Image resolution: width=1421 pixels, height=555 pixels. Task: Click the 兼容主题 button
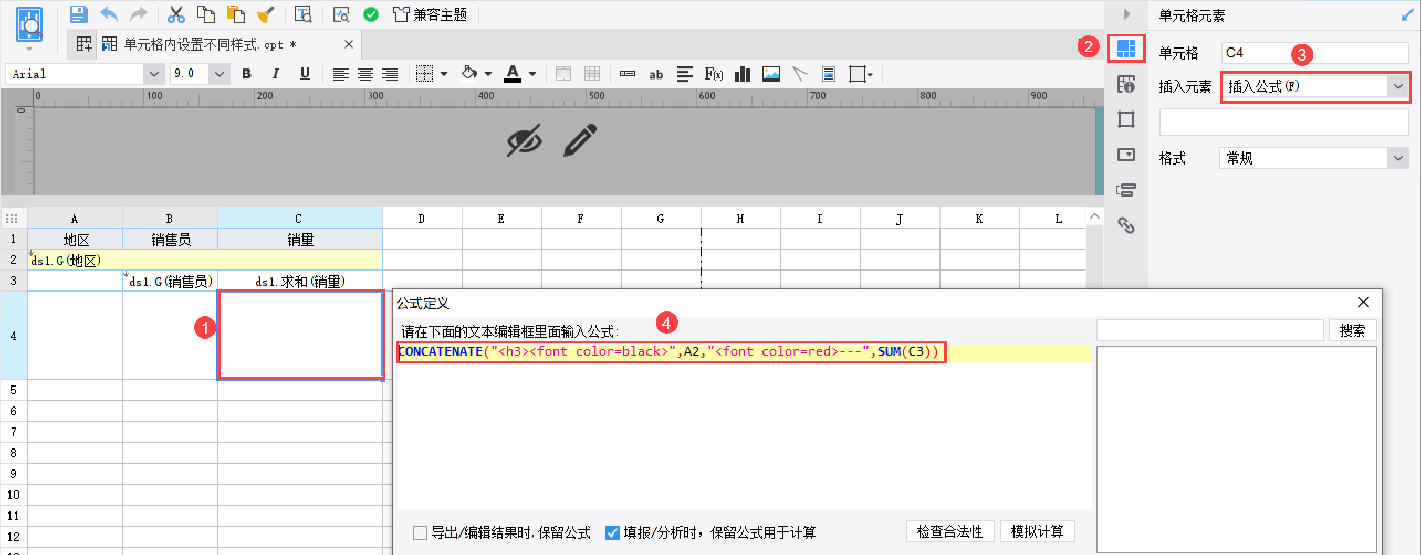(430, 14)
